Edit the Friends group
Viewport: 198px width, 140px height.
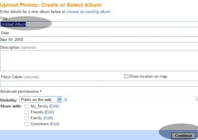[x=49, y=112]
